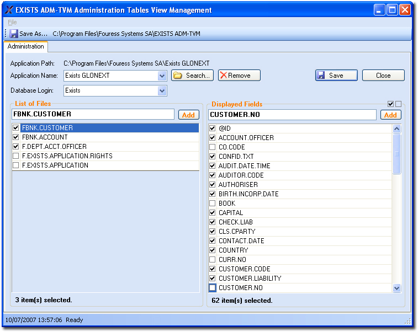Click the Search... folder button
This screenshot has height=332, width=418.
[x=192, y=76]
